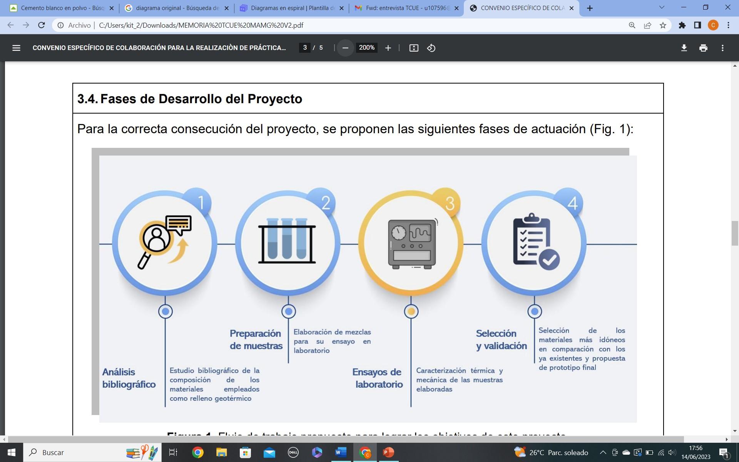
Task: Click the zoom out minus button
Action: [x=345, y=48]
